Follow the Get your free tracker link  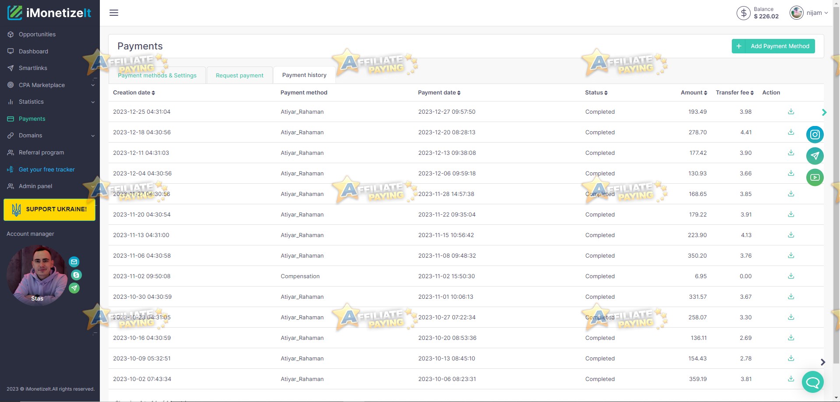coord(46,170)
